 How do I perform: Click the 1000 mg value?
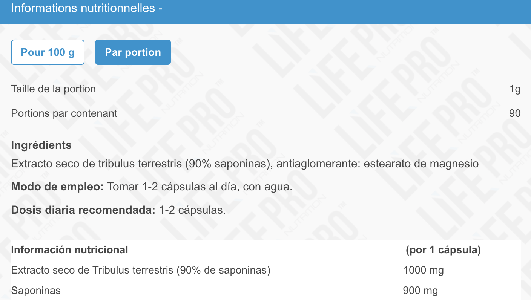pyautogui.click(x=424, y=270)
